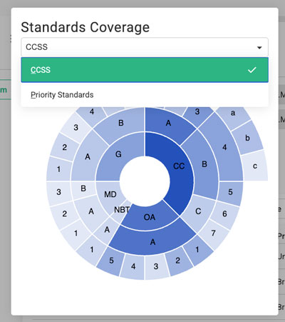Click the large cluster A below OA
The width and height of the screenshot is (285, 322).
[x=152, y=242]
